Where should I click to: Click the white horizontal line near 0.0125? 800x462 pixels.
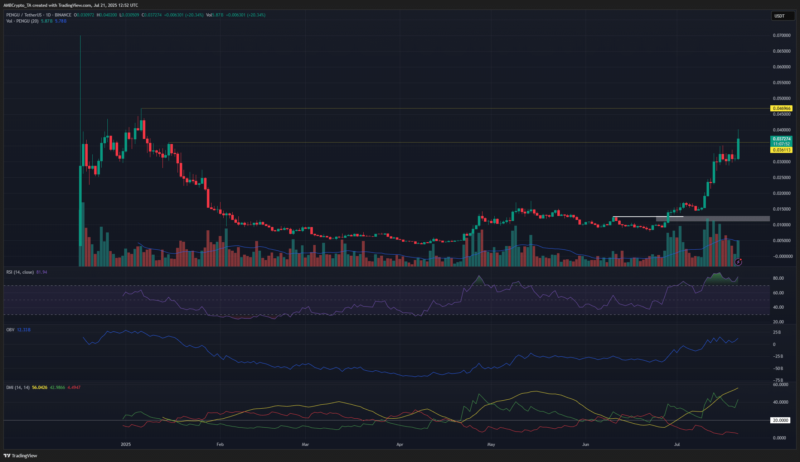pyautogui.click(x=637, y=217)
